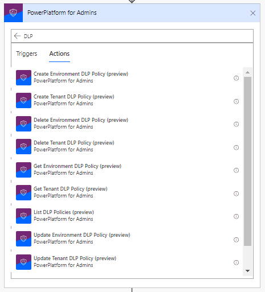Click the scrollbar up arrow
The width and height of the screenshot is (265, 292).
pos(247,72)
